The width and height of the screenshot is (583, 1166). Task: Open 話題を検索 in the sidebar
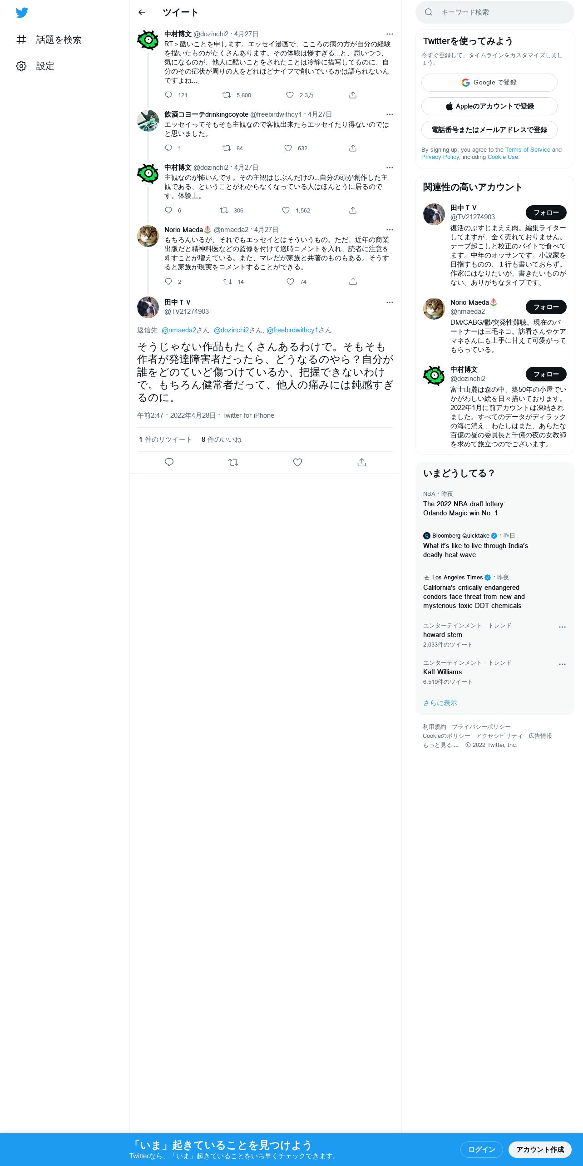[49, 40]
